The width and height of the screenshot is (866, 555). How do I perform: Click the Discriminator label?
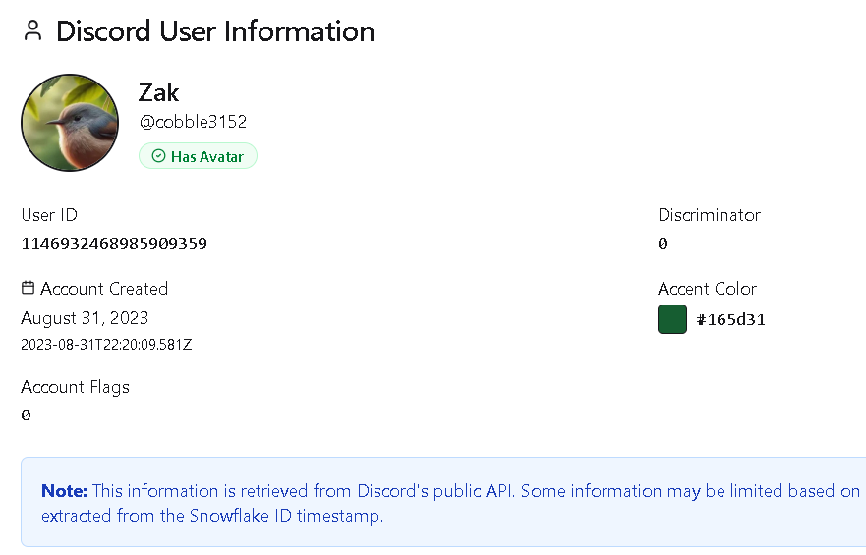[709, 215]
